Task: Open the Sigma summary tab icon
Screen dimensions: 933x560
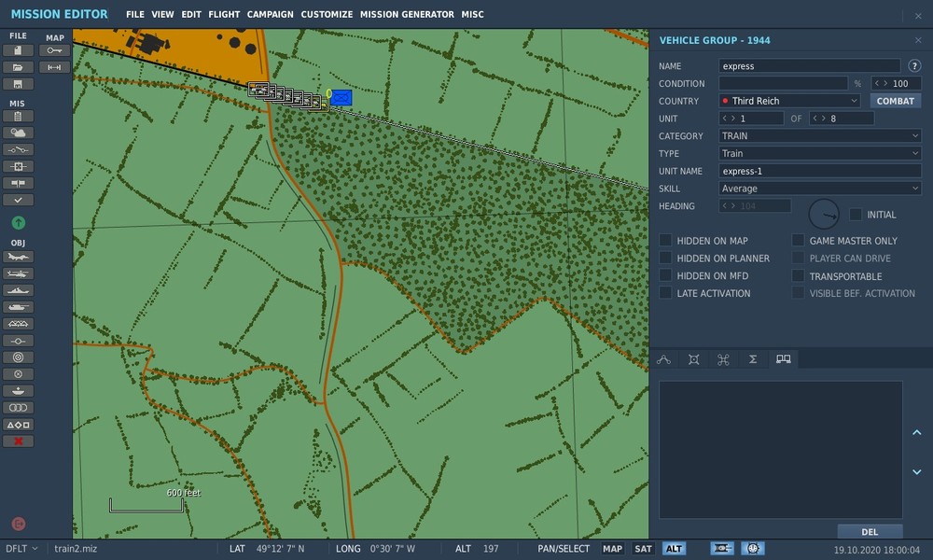Action: [x=753, y=359]
